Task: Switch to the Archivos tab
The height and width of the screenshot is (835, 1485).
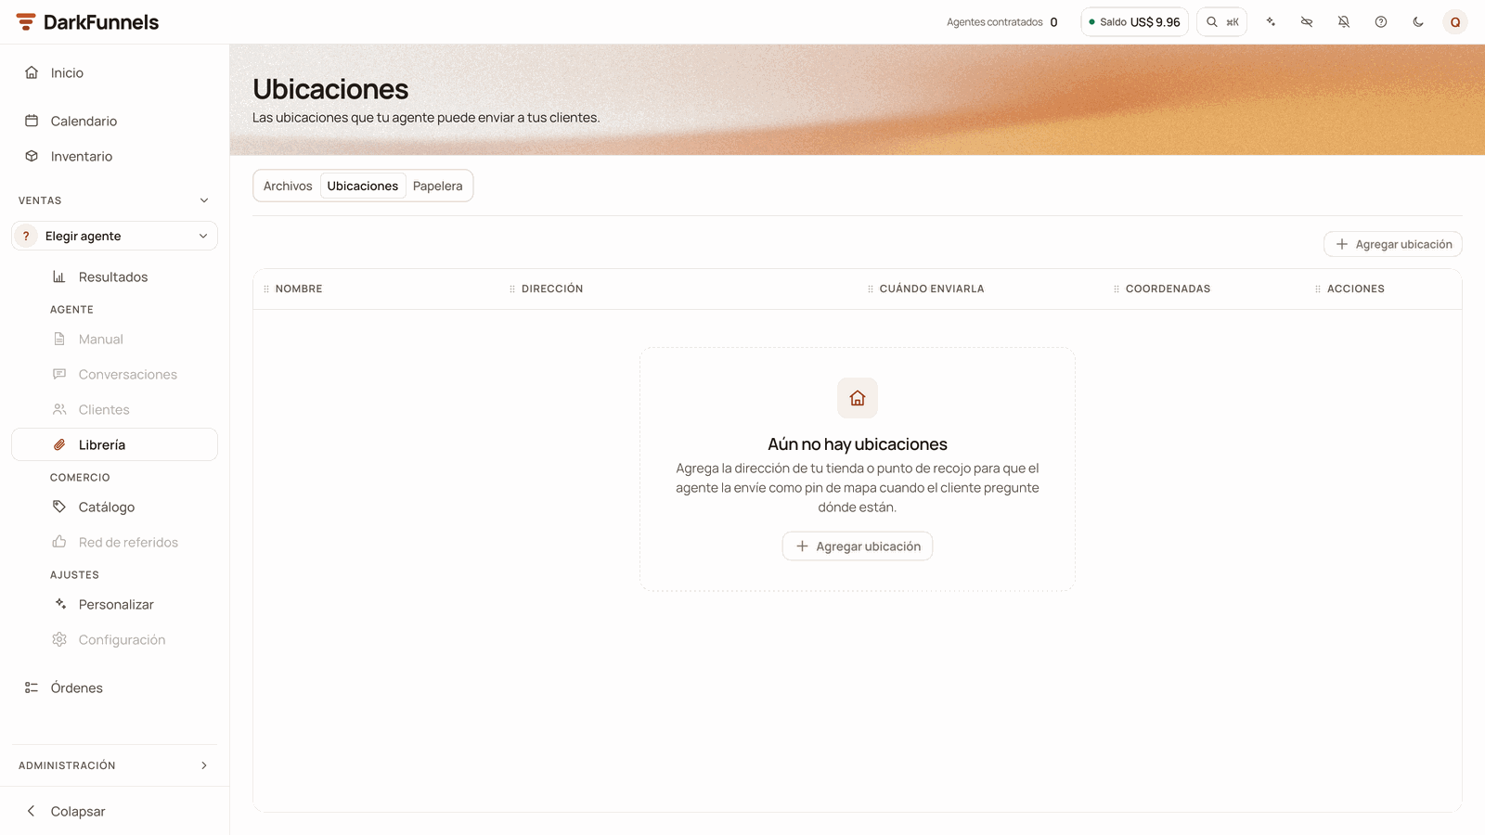Action: (x=288, y=186)
